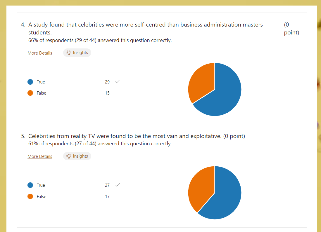Click the orange False legend dot in question 5
The width and height of the screenshot is (321, 232).
tap(30, 196)
